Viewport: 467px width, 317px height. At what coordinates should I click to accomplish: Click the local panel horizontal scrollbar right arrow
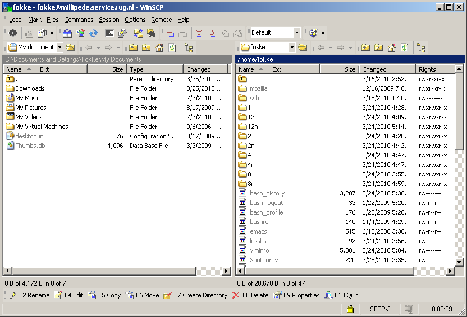click(x=226, y=271)
